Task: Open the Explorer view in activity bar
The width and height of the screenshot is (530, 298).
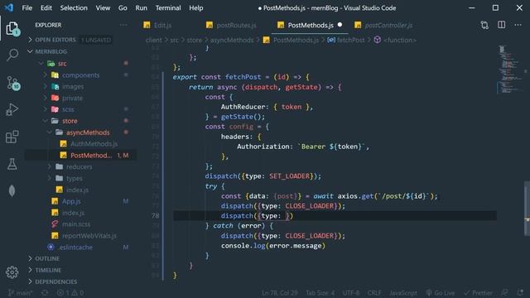Action: 12,29
